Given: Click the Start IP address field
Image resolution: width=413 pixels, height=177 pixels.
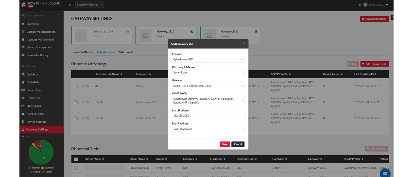Looking at the screenshot, I should pos(208,116).
